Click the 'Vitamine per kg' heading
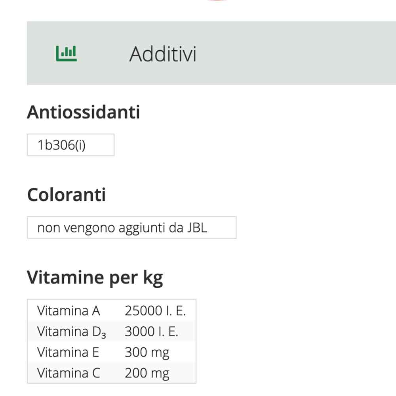The height and width of the screenshot is (396, 396). pyautogui.click(x=95, y=278)
